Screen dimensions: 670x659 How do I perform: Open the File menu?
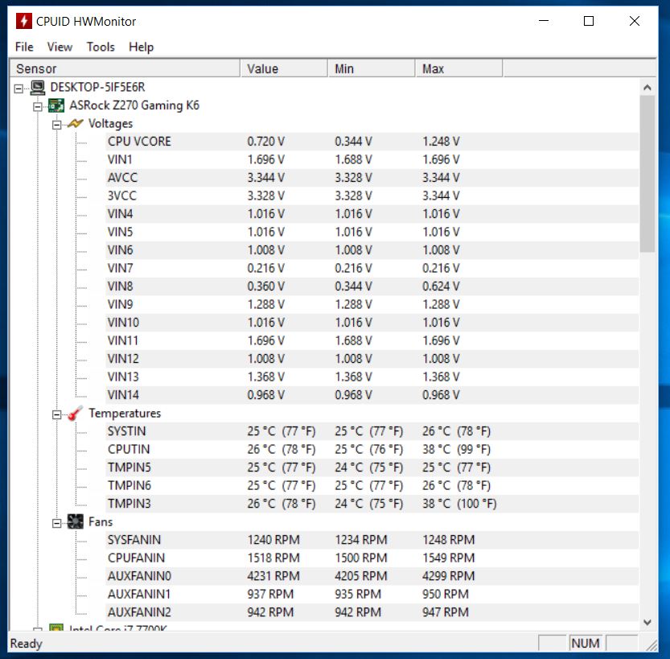tap(24, 47)
